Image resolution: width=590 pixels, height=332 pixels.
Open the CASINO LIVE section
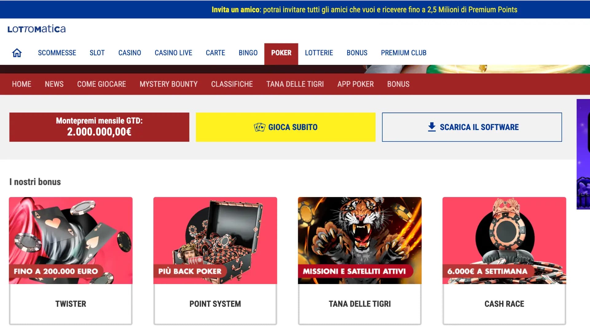(173, 53)
